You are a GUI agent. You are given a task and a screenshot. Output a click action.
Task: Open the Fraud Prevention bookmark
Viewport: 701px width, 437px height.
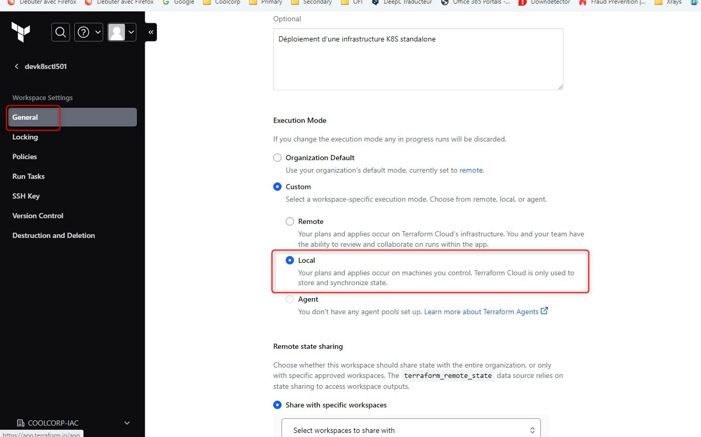[x=612, y=3]
